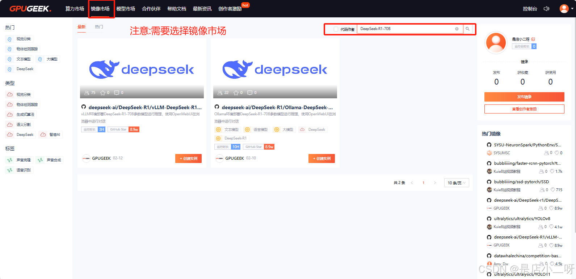The width and height of the screenshot is (576, 279).
Task: Click 创建实例 on the Ollama card
Action: click(321, 159)
